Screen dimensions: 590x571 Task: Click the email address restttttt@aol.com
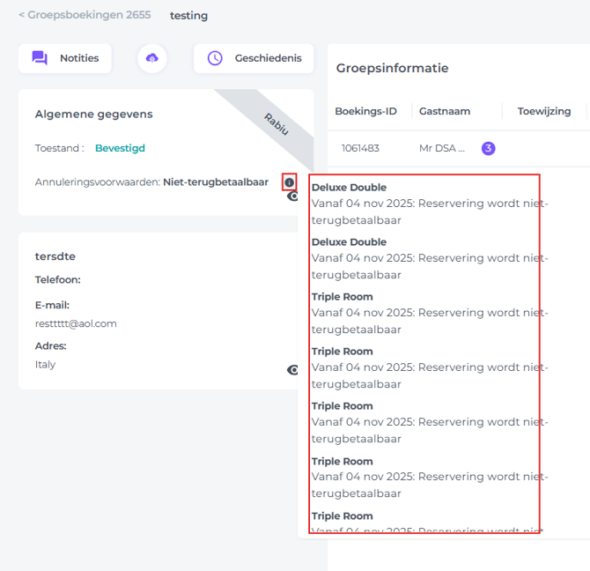pyautogui.click(x=76, y=323)
